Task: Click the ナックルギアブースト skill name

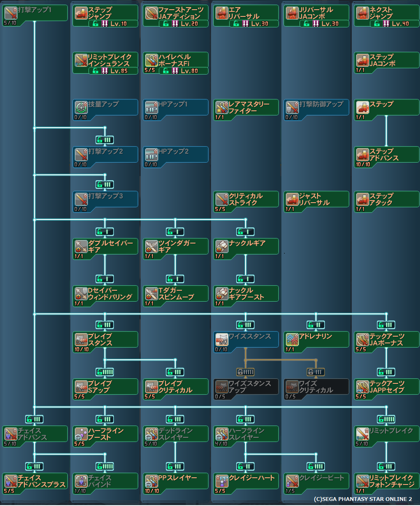Action: (x=246, y=294)
